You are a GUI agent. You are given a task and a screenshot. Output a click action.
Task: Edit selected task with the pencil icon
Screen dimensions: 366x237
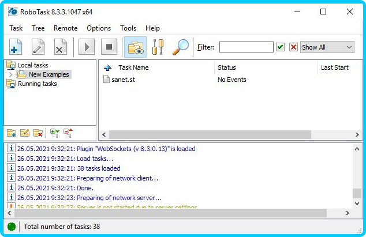[x=38, y=47]
